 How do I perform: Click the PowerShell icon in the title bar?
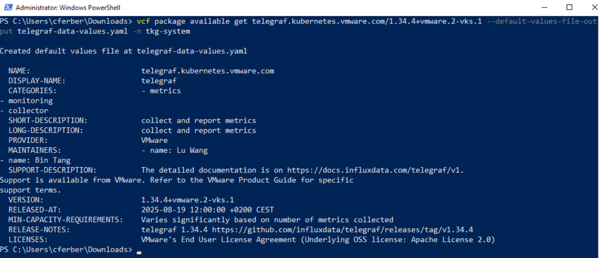click(x=8, y=7)
